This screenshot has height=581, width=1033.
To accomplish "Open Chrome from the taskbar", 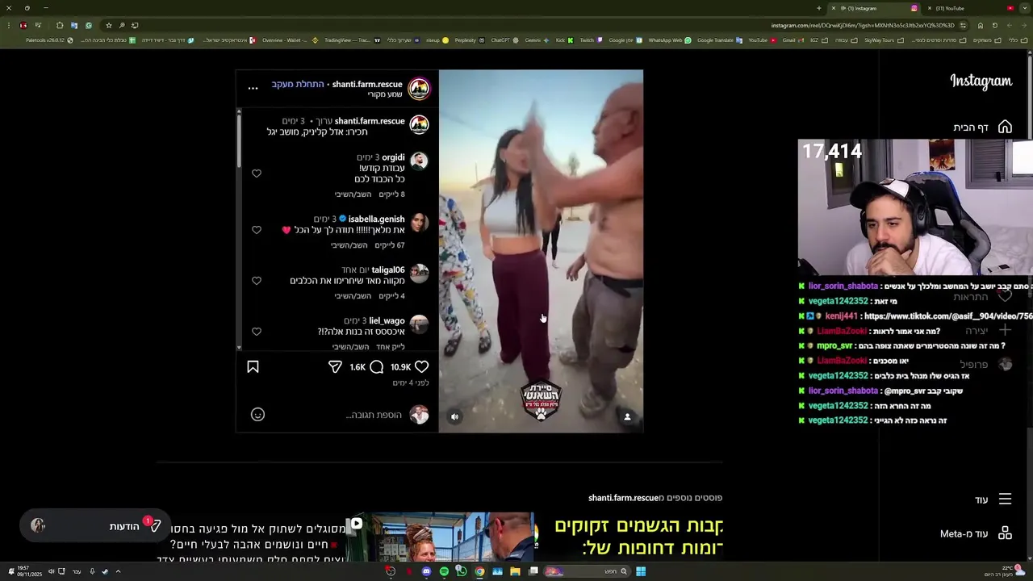I will coord(479,571).
